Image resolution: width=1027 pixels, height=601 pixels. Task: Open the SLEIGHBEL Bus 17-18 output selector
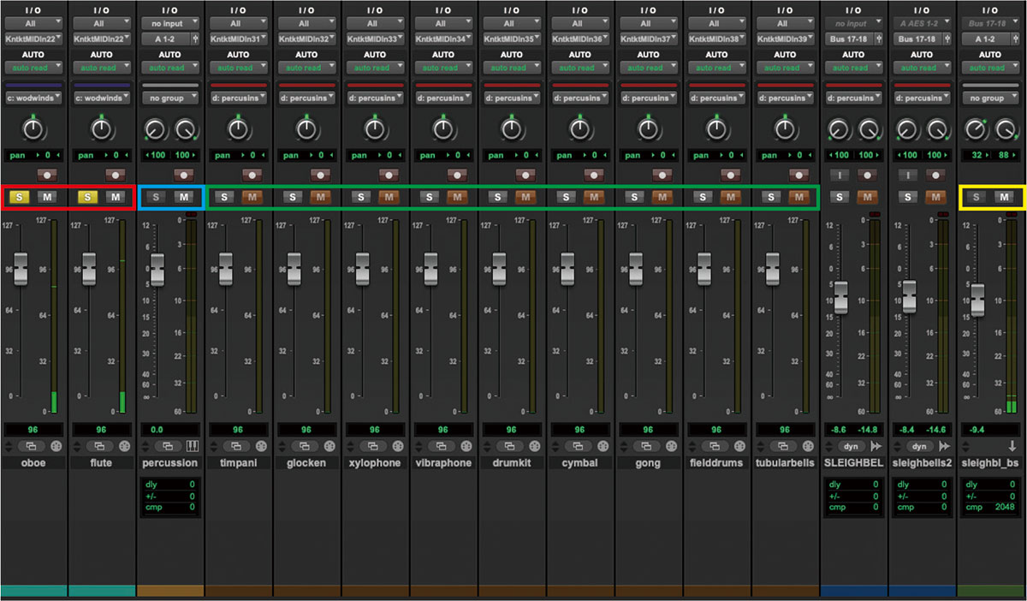pyautogui.click(x=849, y=39)
